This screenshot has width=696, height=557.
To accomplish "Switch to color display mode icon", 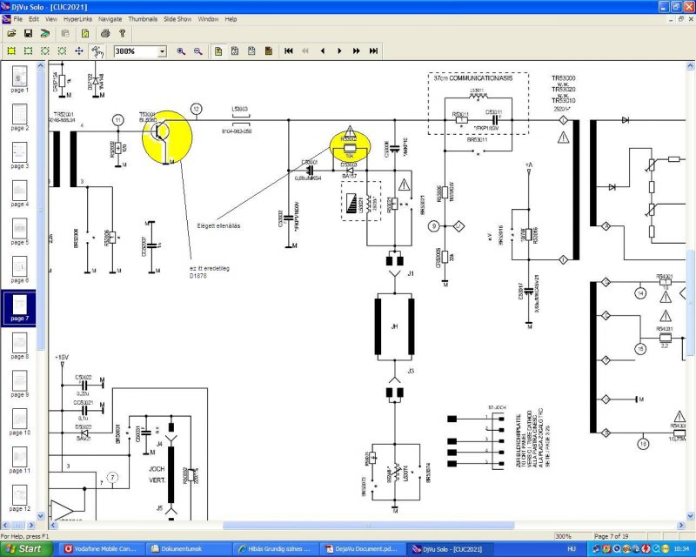I will point(218,51).
